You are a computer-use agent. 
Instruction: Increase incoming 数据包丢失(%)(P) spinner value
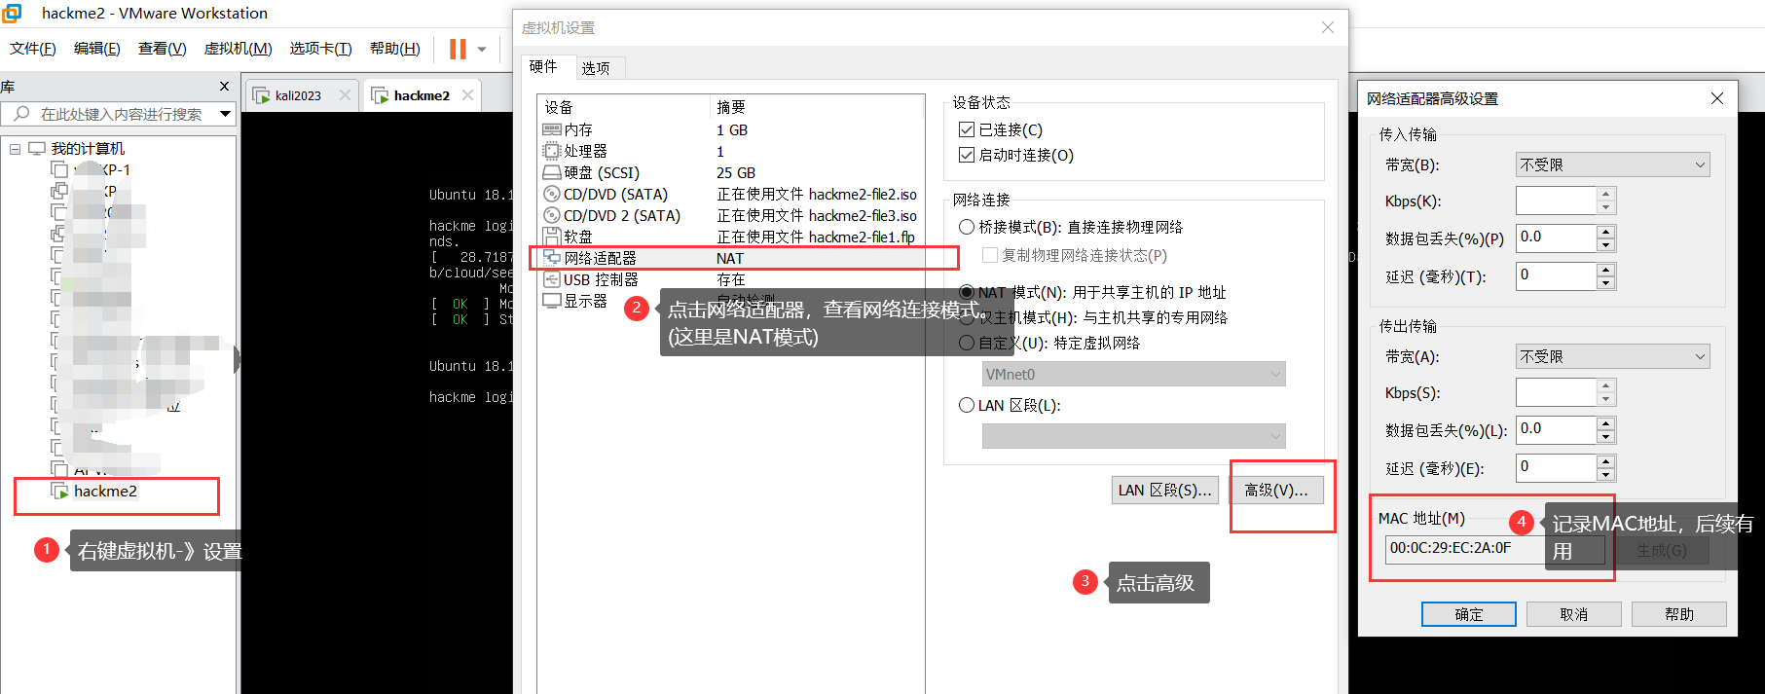(1606, 232)
